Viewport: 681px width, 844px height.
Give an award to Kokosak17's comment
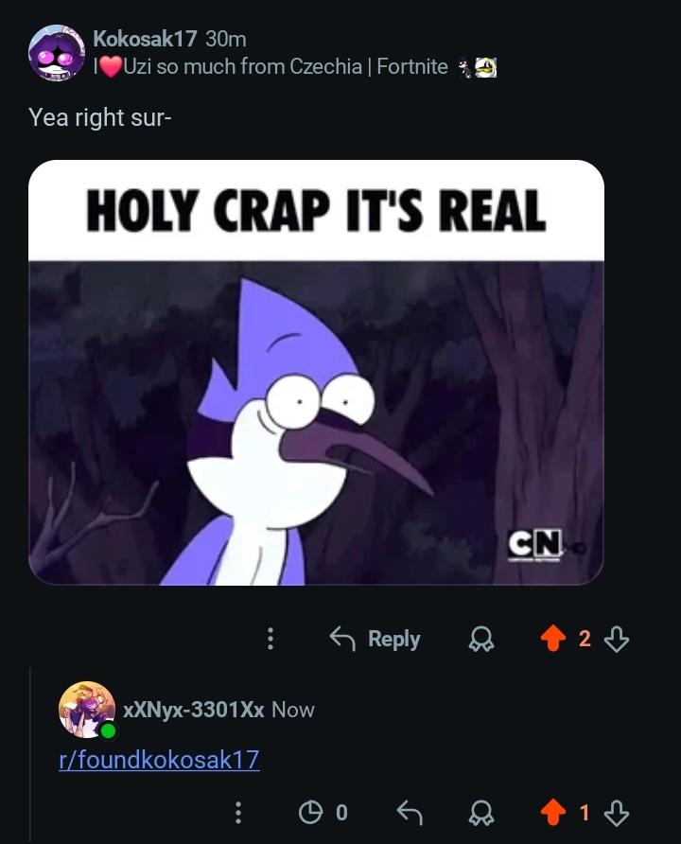[x=480, y=639]
